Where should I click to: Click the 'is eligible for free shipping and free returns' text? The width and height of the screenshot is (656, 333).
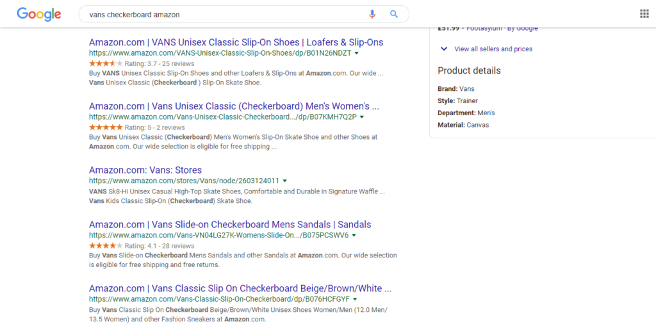154,265
